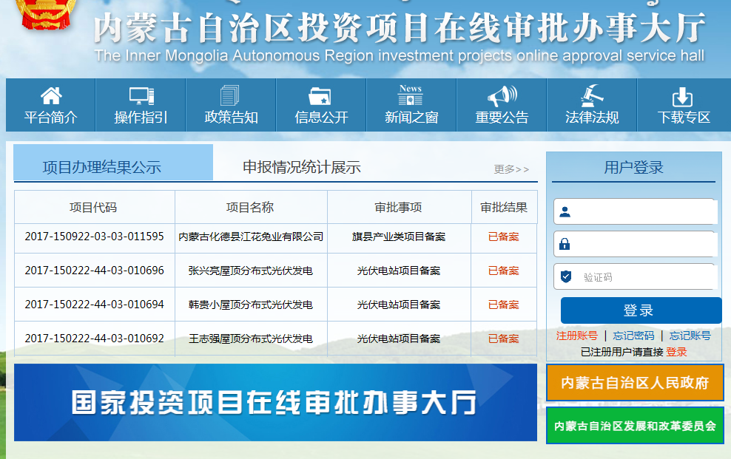
Task: Click the document icon for 政策告知
Action: 230,96
